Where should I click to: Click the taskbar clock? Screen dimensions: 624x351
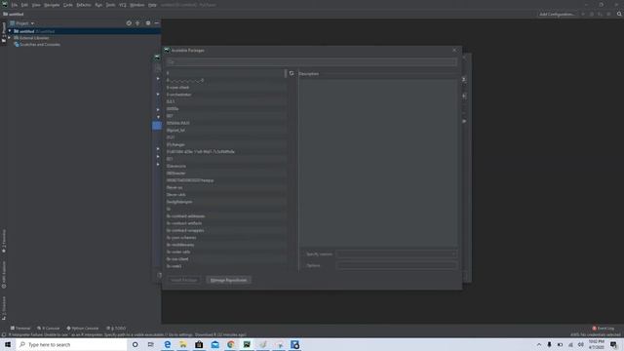click(x=596, y=344)
